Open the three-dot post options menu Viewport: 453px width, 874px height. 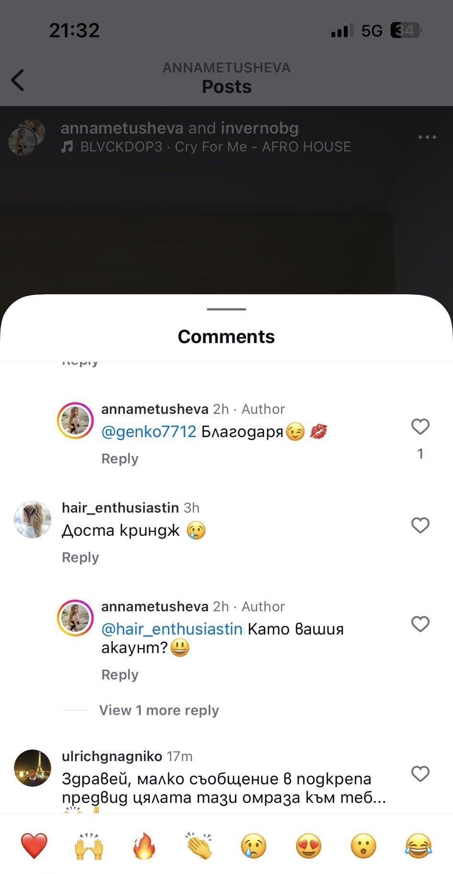[x=427, y=137]
